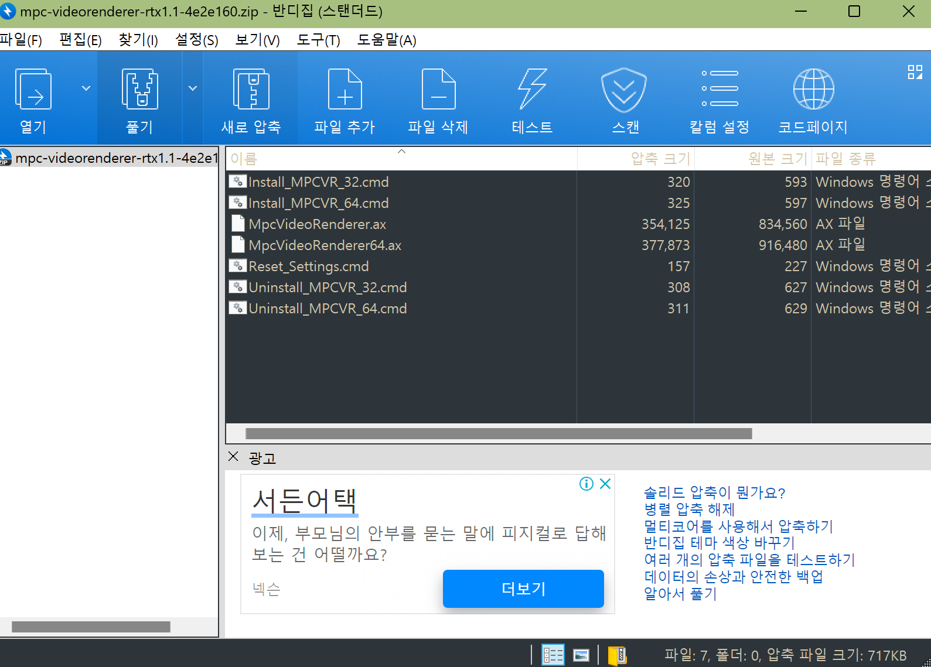Screen dimensions: 931x667
Task: Expand the dropdown arrow next to 열기
Action: pyautogui.click(x=86, y=88)
